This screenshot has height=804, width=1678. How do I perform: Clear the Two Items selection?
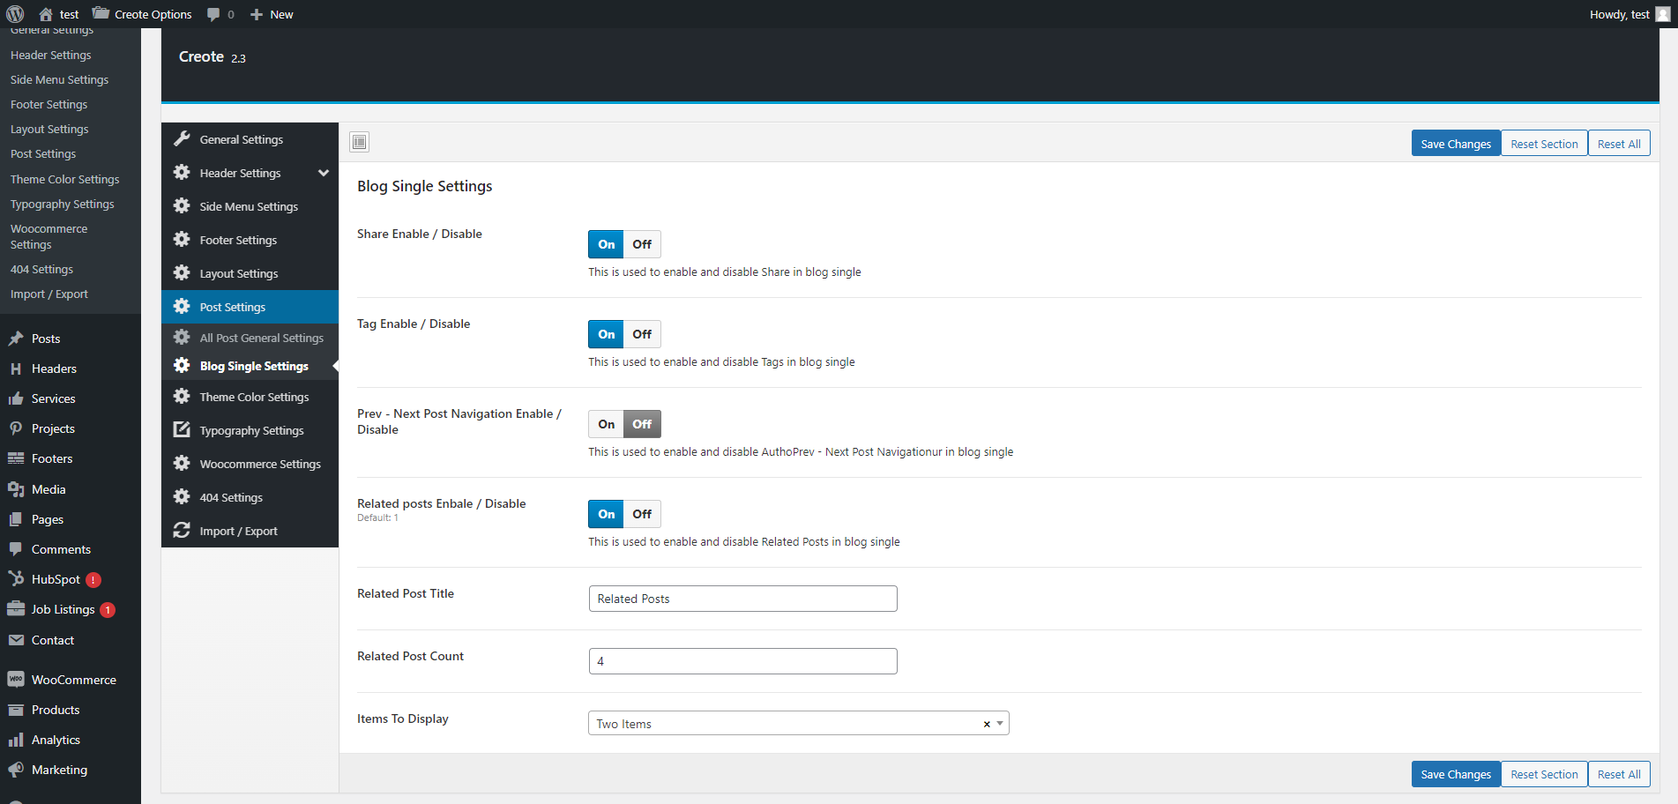coord(986,724)
